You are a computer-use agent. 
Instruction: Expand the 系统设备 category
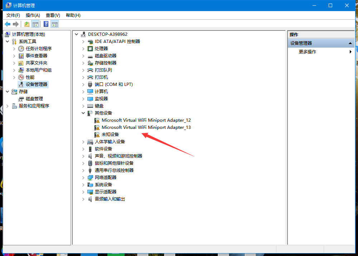click(83, 185)
